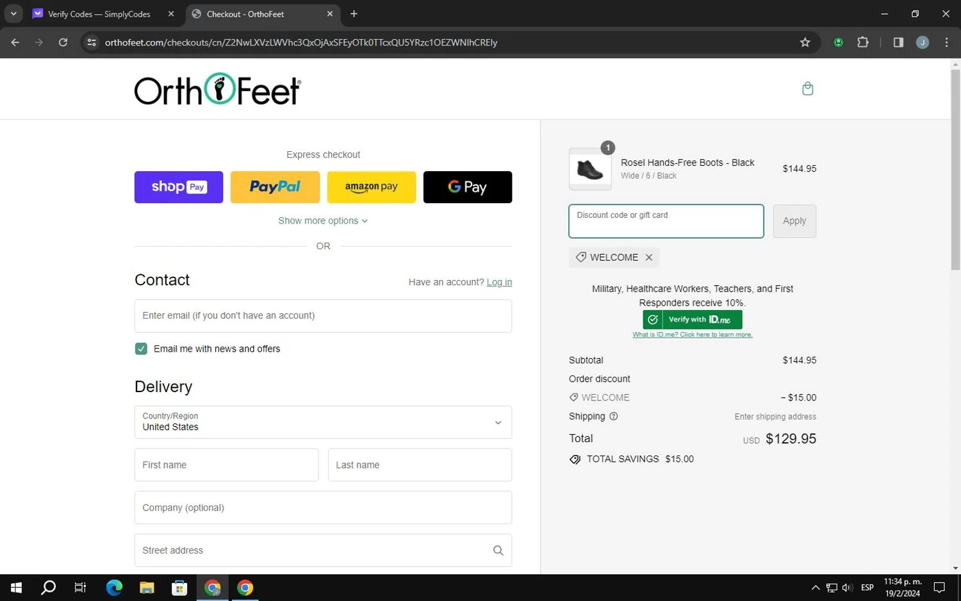Expand Show more options
This screenshot has width=961, height=601.
[323, 220]
